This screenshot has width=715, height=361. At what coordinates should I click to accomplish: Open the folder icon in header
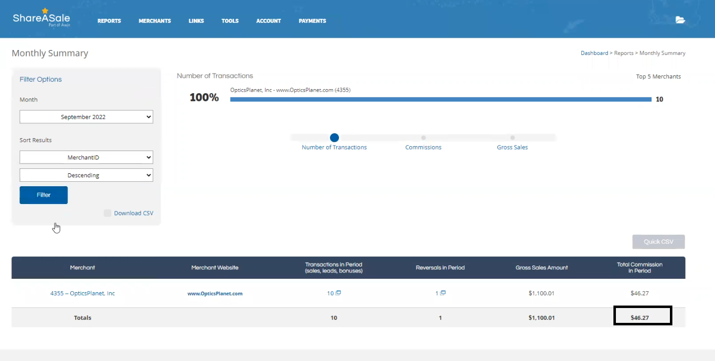680,20
